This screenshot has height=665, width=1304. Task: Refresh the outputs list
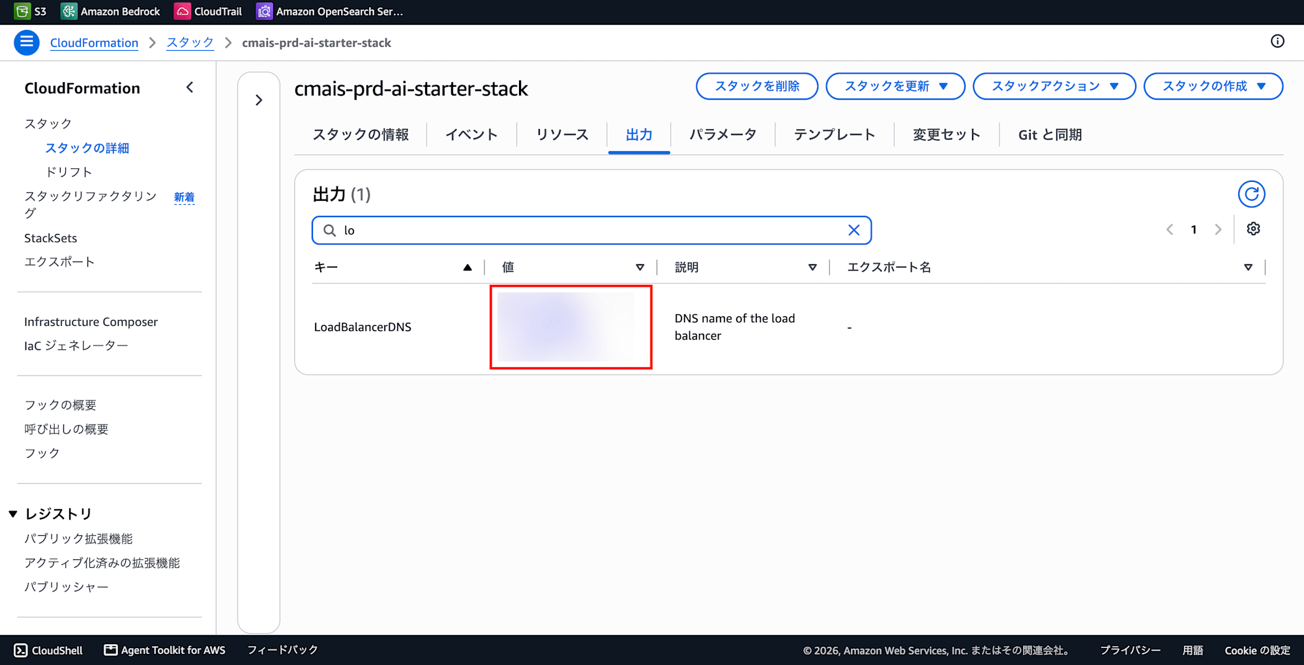point(1251,194)
